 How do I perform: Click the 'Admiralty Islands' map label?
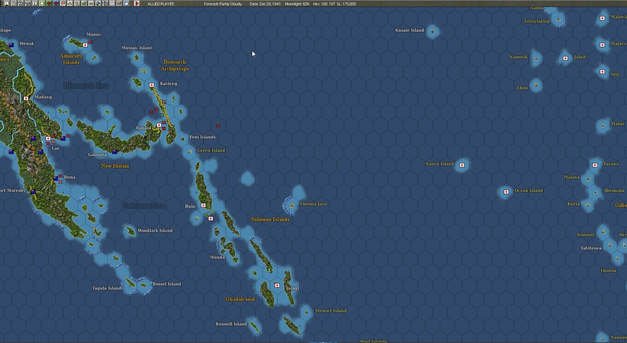click(x=71, y=59)
